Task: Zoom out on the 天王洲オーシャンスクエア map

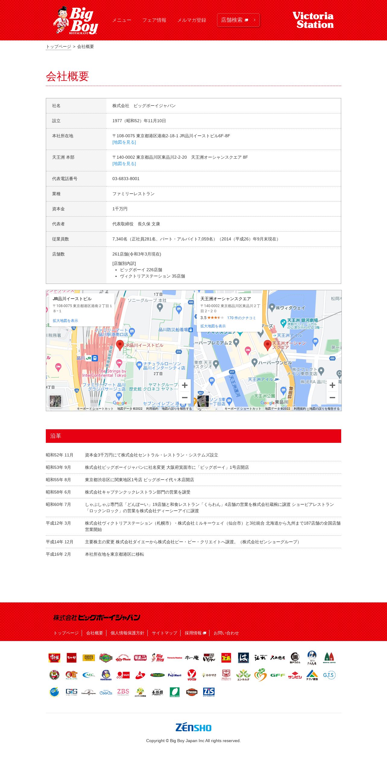Action: [332, 397]
